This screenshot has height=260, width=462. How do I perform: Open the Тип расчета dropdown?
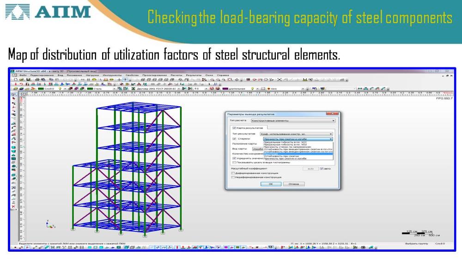point(293,121)
